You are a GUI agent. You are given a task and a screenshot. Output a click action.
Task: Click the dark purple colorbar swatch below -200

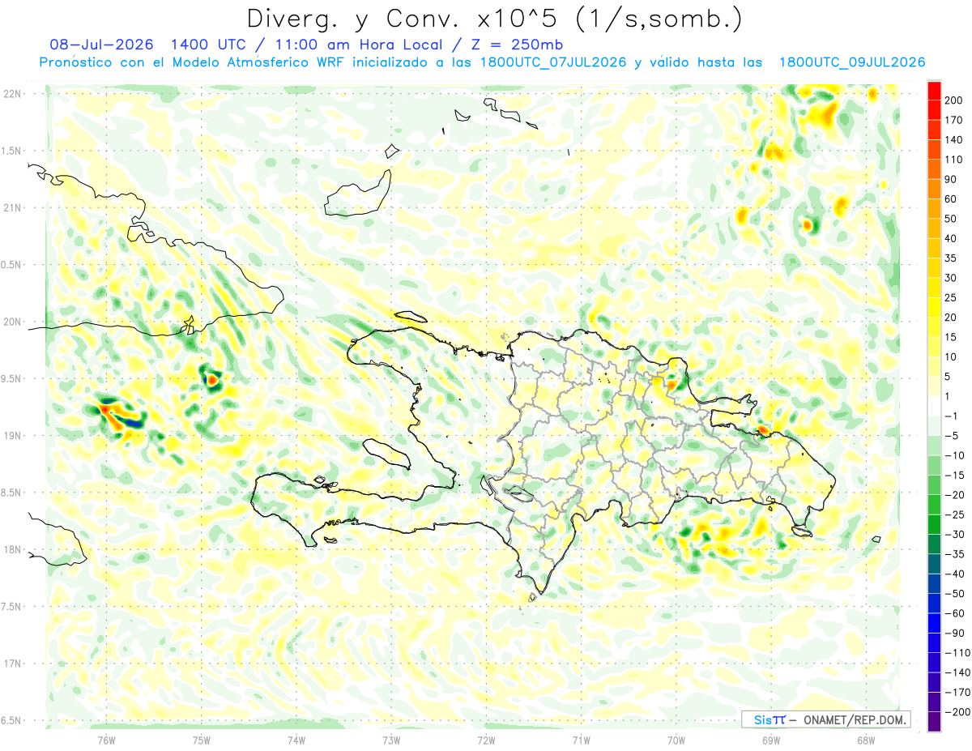pos(934,722)
